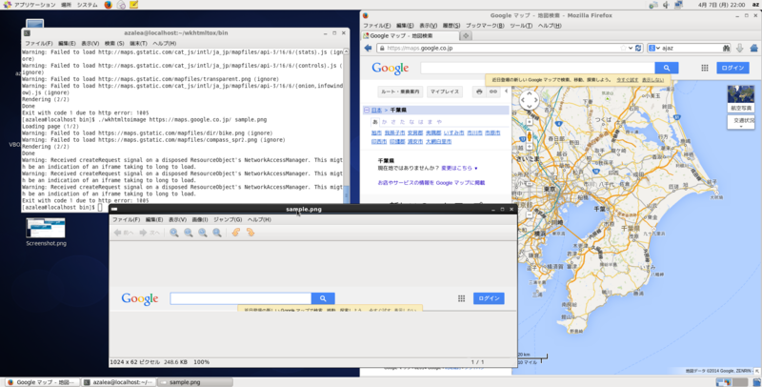Open notes icon in top panel
Screen dimensions: 762x387
(x=133, y=5)
